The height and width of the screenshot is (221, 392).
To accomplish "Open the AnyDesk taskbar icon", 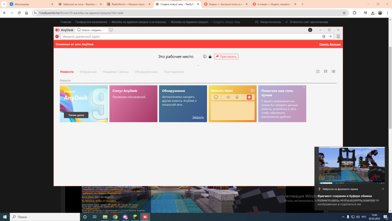I will point(145,217).
